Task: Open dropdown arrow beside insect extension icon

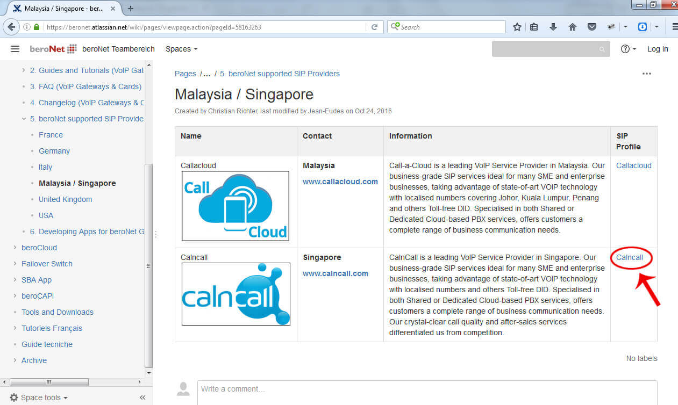Action: (x=625, y=27)
